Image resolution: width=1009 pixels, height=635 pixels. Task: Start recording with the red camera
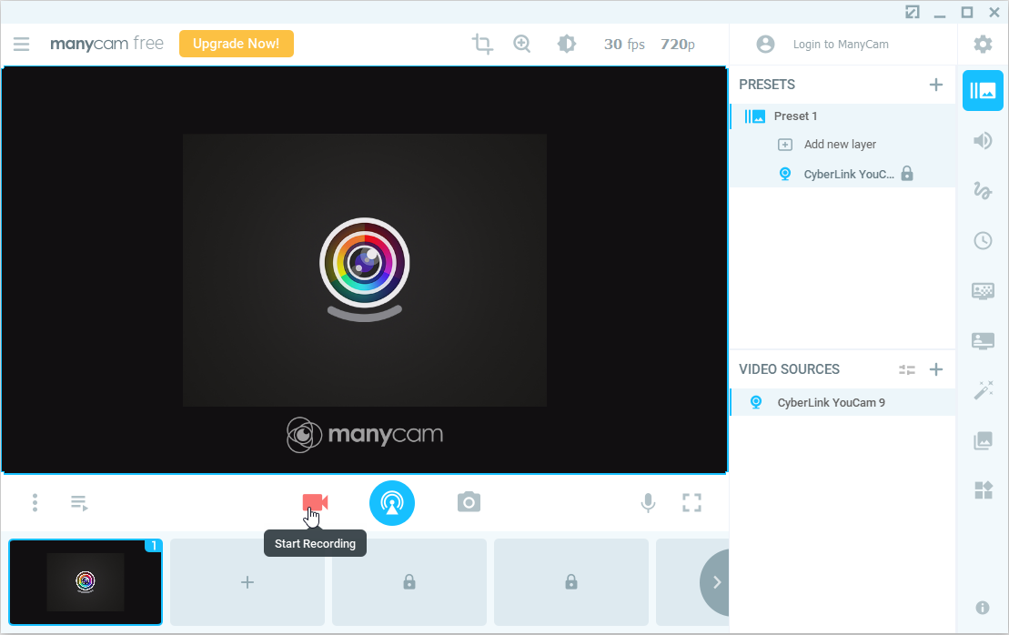(316, 502)
